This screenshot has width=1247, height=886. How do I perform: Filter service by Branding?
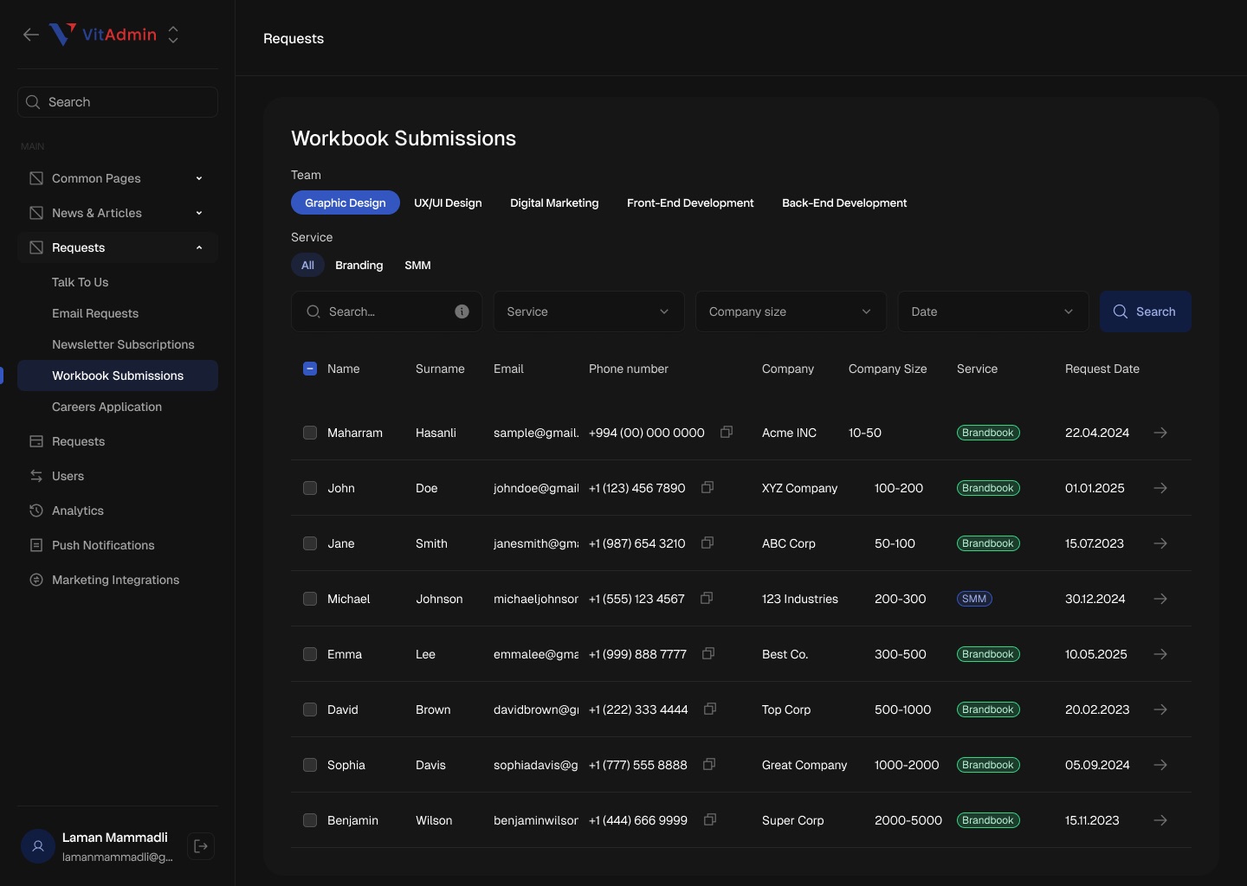[359, 265]
